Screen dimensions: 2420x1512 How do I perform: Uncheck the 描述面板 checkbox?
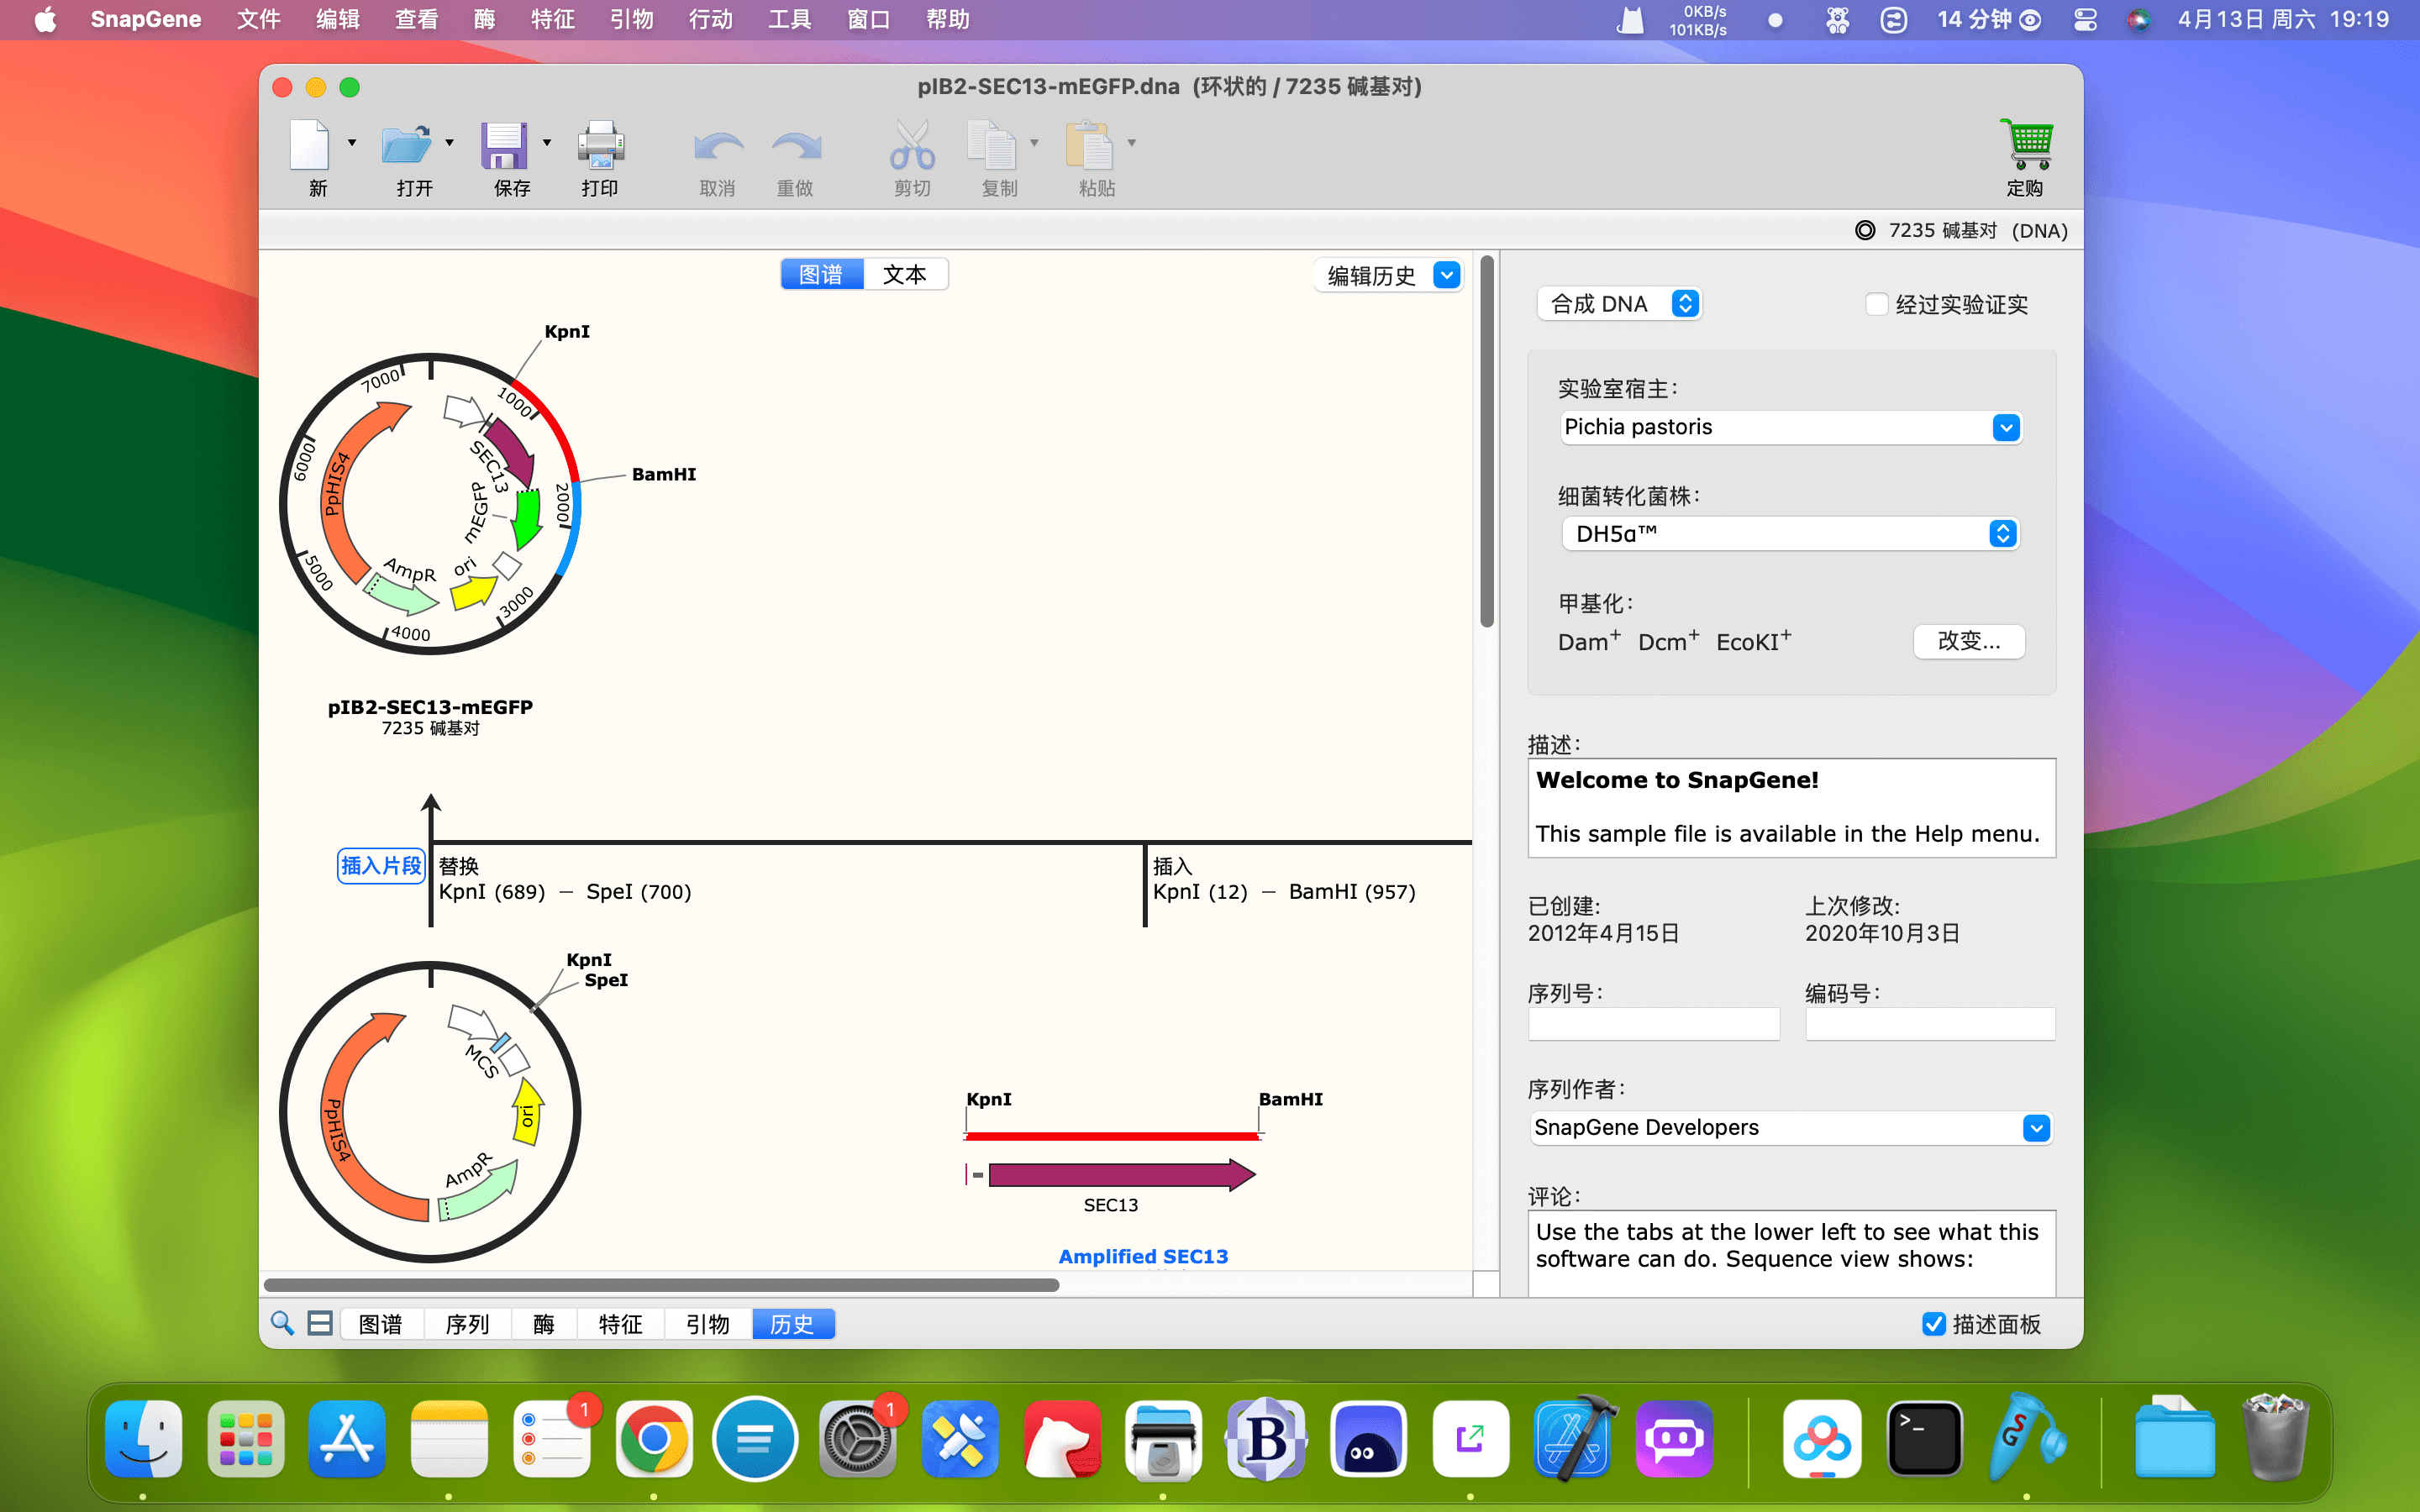coord(1934,1324)
